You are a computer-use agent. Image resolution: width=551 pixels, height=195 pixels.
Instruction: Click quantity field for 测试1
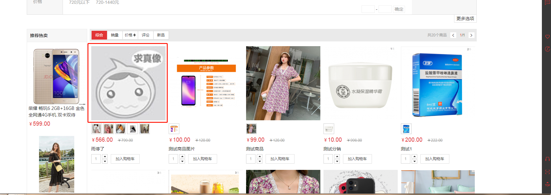pyautogui.click(x=406, y=159)
